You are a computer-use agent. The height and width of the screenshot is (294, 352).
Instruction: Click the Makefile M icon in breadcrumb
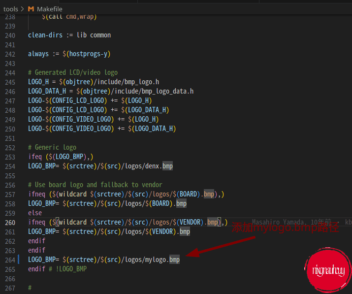tap(31, 9)
